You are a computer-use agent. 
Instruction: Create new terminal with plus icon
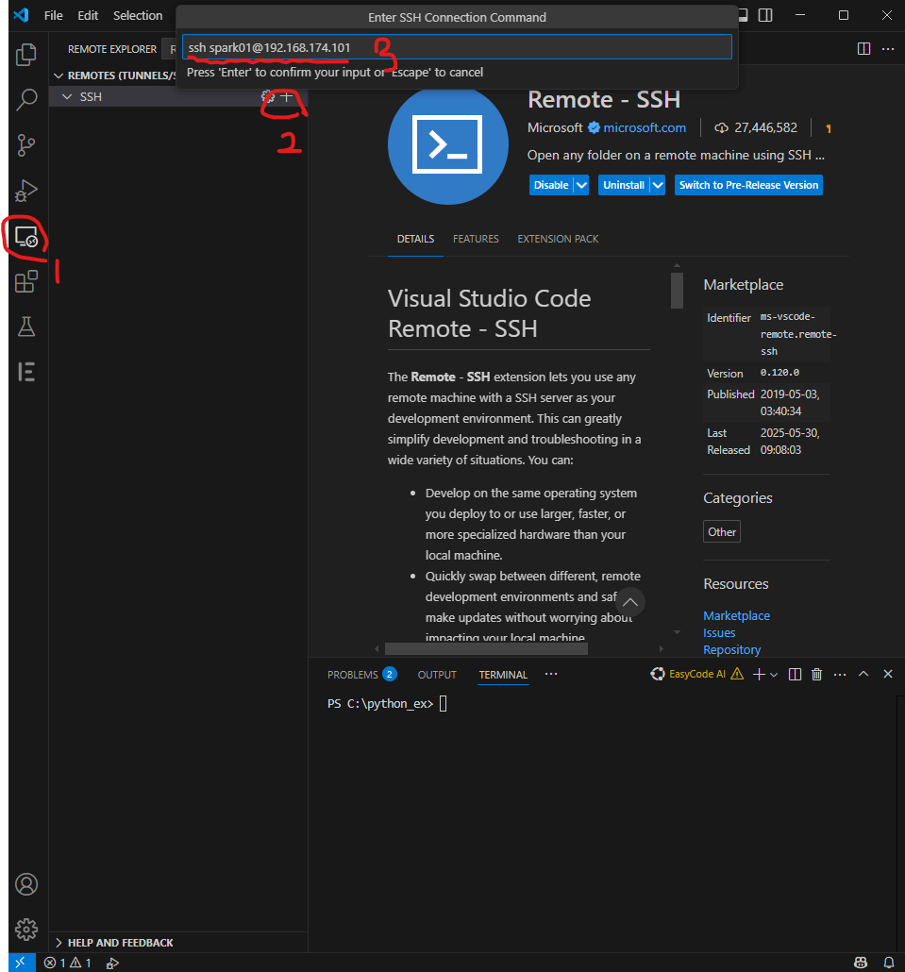pyautogui.click(x=759, y=674)
